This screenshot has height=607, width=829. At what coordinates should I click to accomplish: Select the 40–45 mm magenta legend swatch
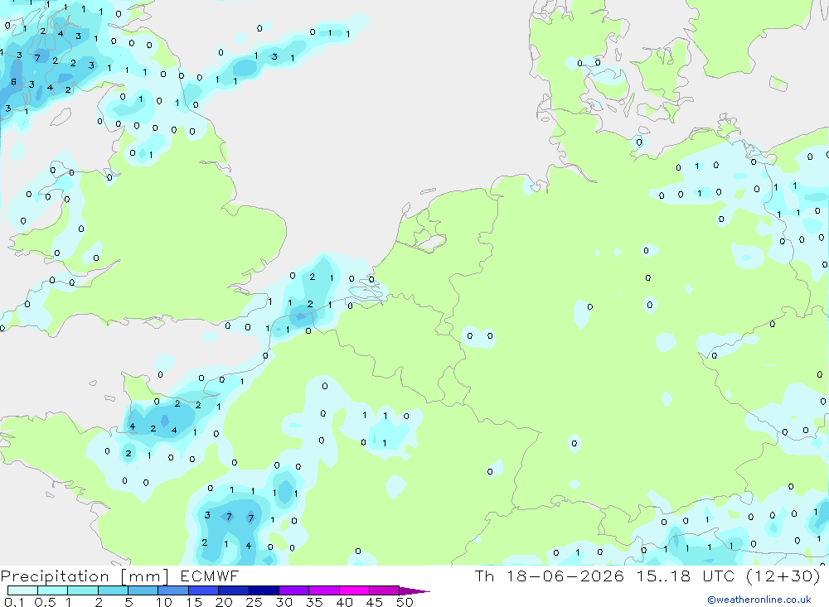(x=354, y=590)
